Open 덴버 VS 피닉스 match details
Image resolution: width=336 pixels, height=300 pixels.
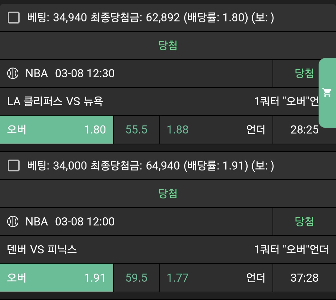click(42, 249)
